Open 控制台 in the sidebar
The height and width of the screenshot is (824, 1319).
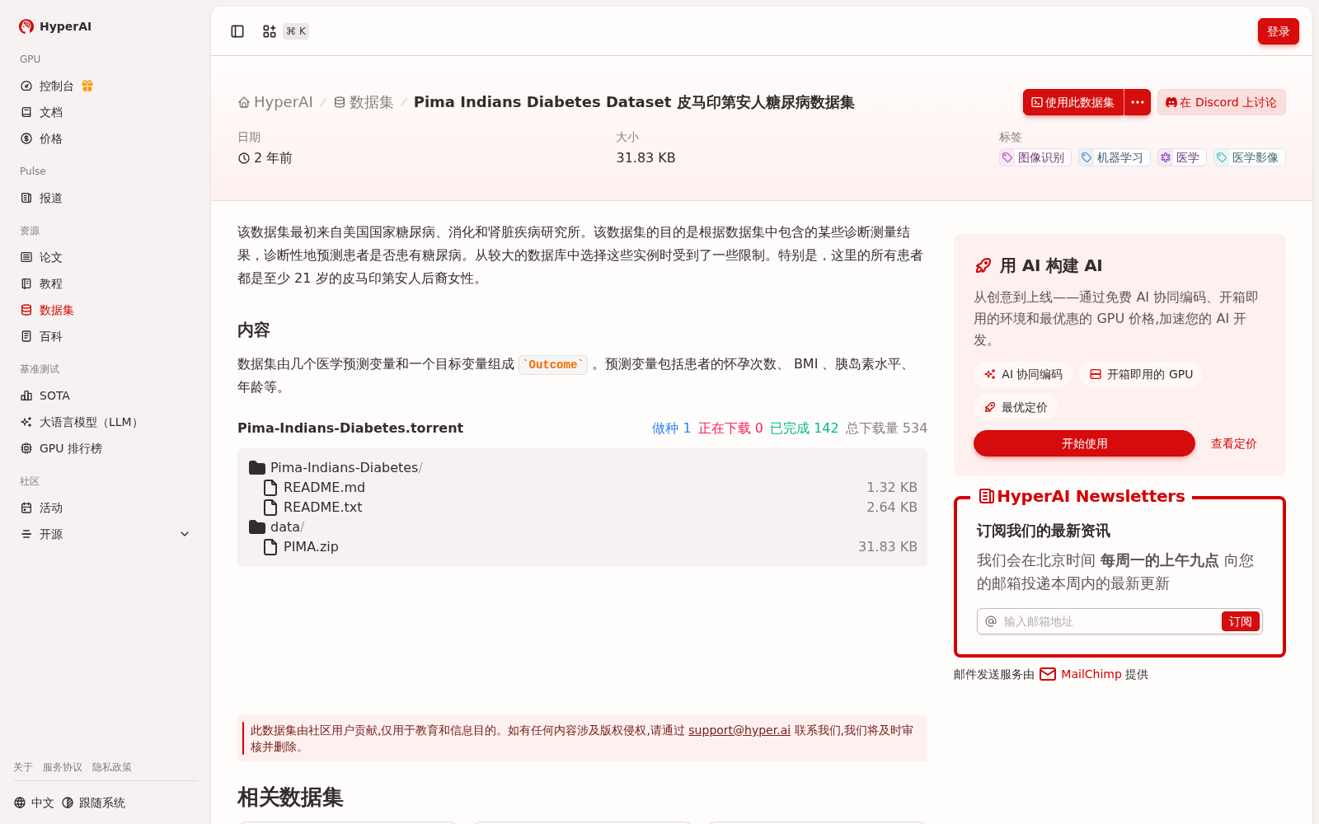(x=57, y=86)
